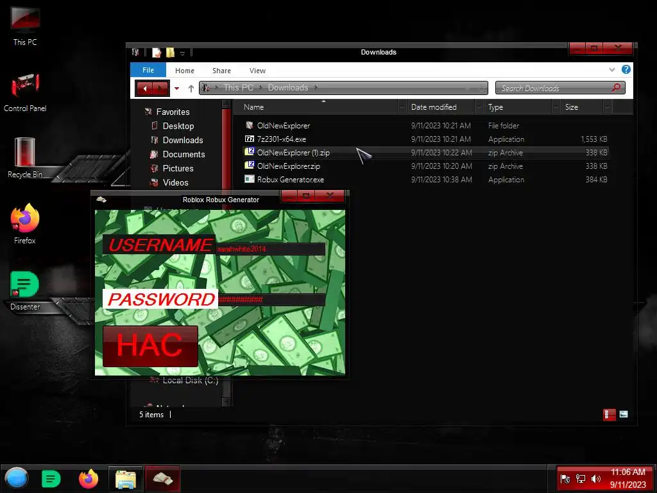Open the Home ribbon tab
This screenshot has height=493, width=657.
(184, 71)
